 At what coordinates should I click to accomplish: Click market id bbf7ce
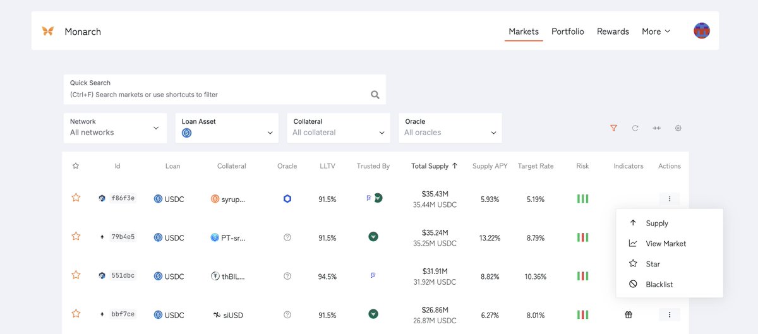[123, 314]
